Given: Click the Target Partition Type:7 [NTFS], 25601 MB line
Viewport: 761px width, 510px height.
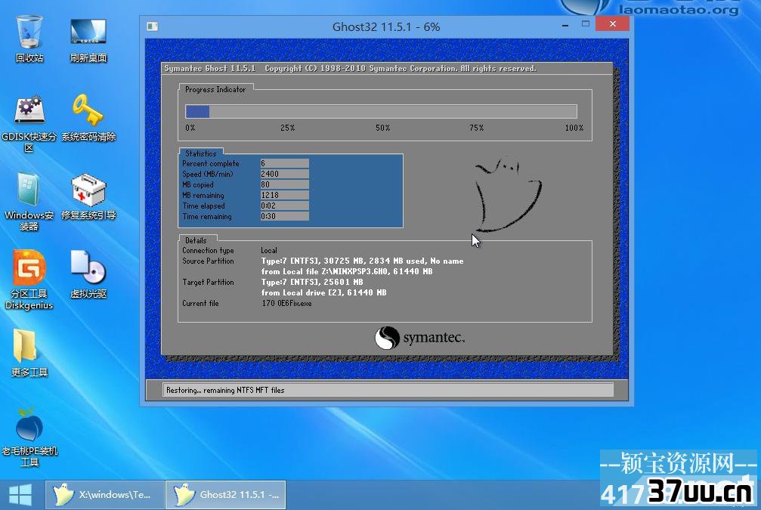Looking at the screenshot, I should 312,283.
